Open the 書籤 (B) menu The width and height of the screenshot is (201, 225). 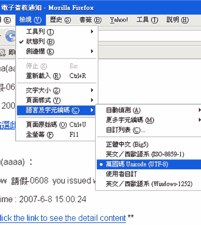(x=91, y=20)
